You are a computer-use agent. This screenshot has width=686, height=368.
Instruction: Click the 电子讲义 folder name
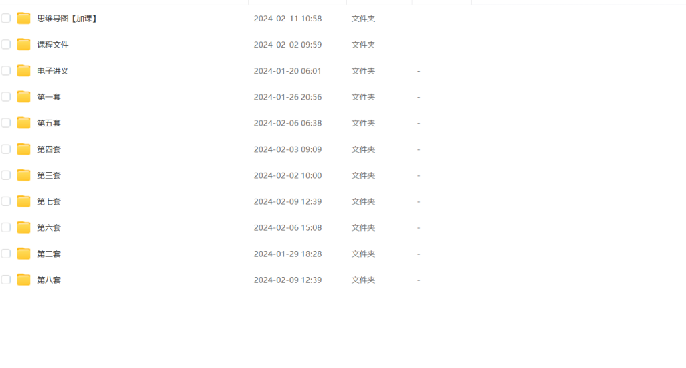(x=52, y=71)
